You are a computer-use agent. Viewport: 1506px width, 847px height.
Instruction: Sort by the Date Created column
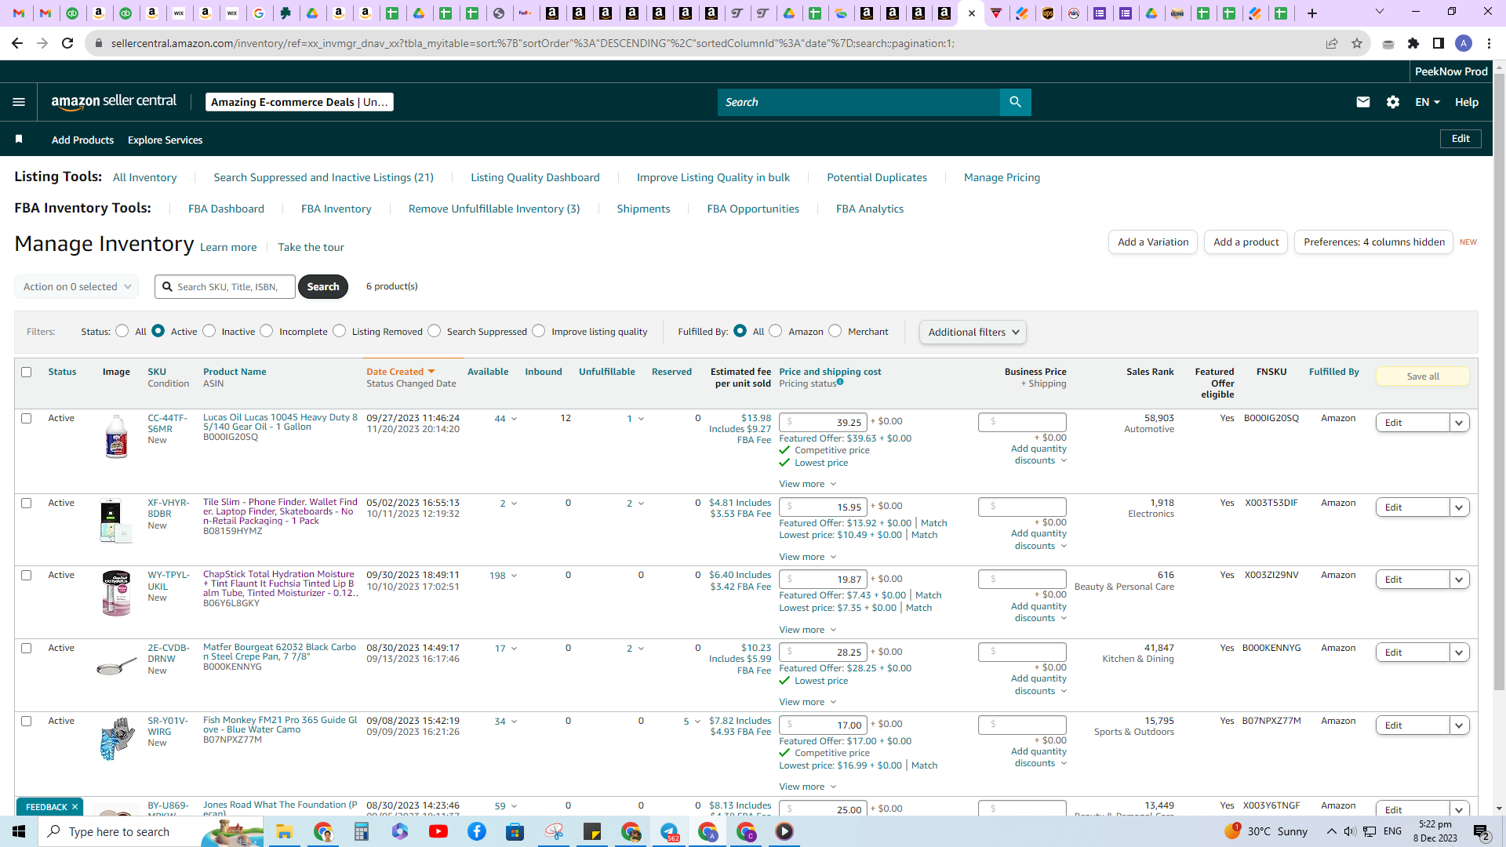[400, 372]
